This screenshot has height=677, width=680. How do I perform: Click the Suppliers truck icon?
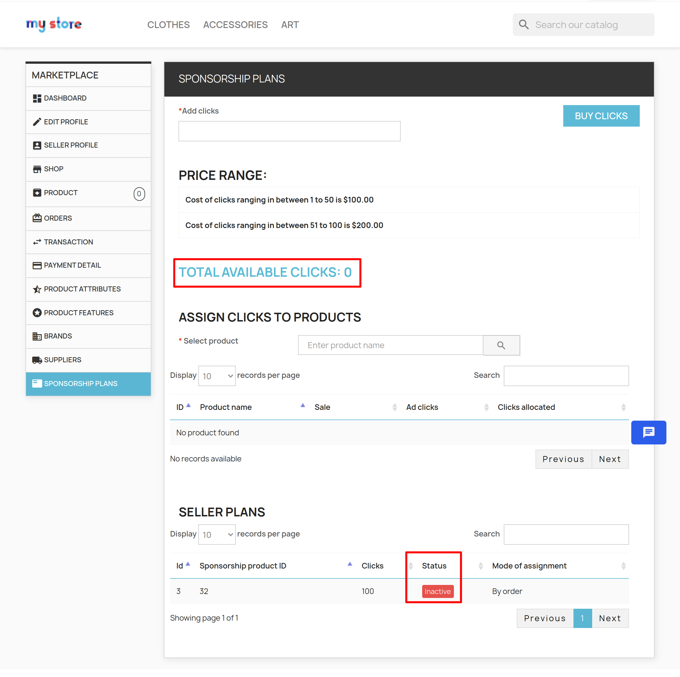(x=37, y=360)
